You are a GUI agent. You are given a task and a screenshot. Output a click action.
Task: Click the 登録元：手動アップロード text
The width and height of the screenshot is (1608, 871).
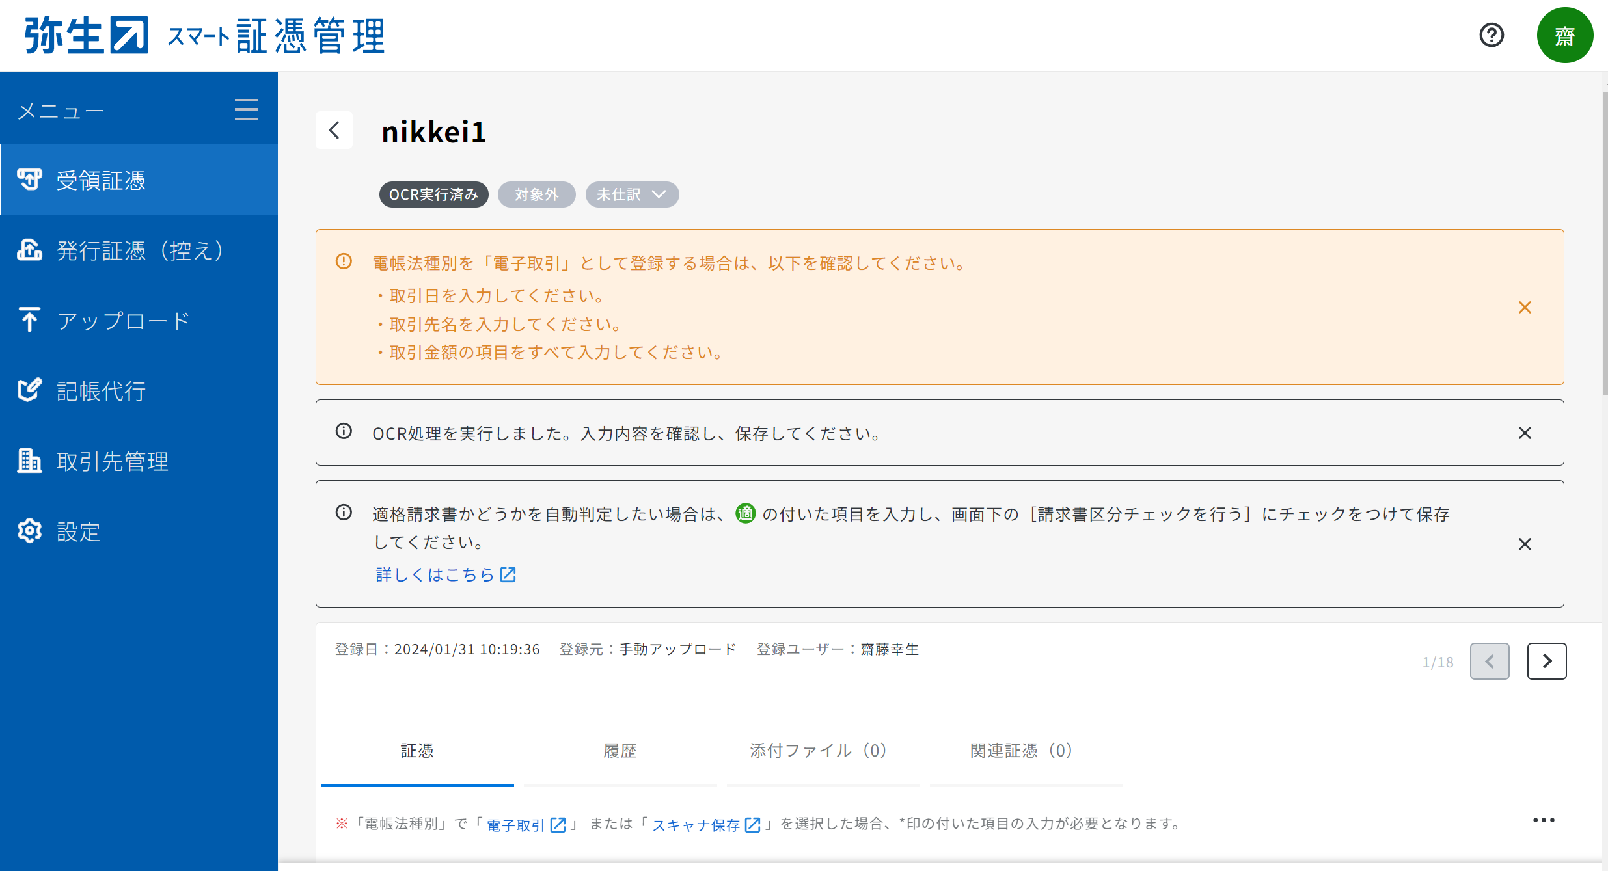point(648,649)
